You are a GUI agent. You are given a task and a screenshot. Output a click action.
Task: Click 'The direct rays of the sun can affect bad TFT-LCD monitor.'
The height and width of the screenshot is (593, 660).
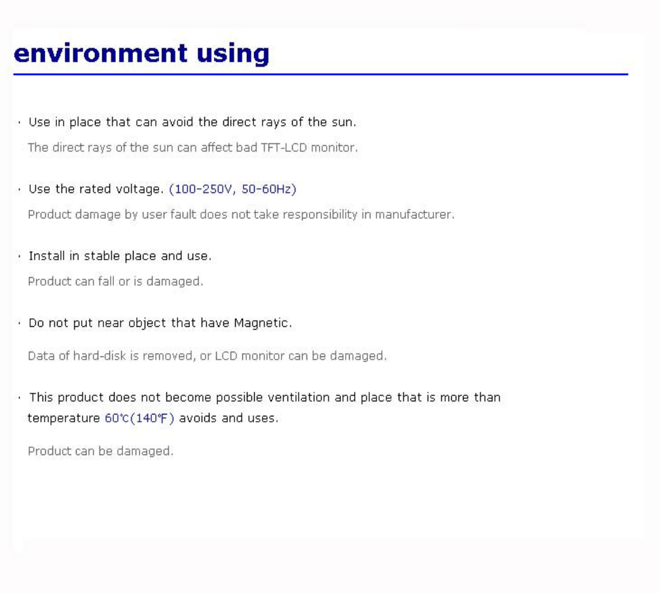click(x=192, y=148)
